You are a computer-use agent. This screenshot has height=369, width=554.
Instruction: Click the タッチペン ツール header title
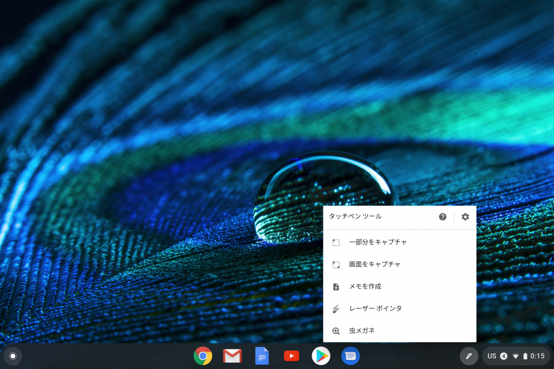point(355,216)
